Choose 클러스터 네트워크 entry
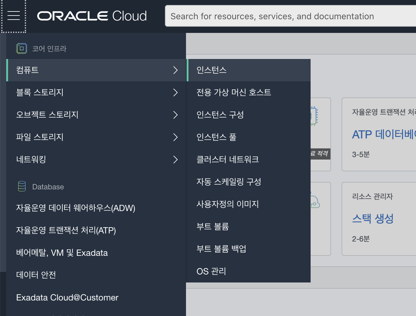The image size is (416, 316). tap(249, 160)
